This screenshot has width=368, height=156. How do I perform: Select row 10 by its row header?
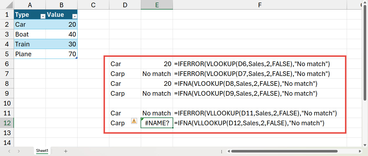pos(7,103)
